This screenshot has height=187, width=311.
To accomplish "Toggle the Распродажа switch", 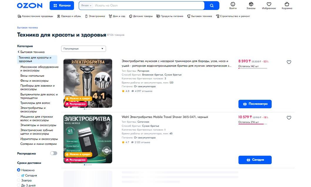I will [x=53, y=153].
